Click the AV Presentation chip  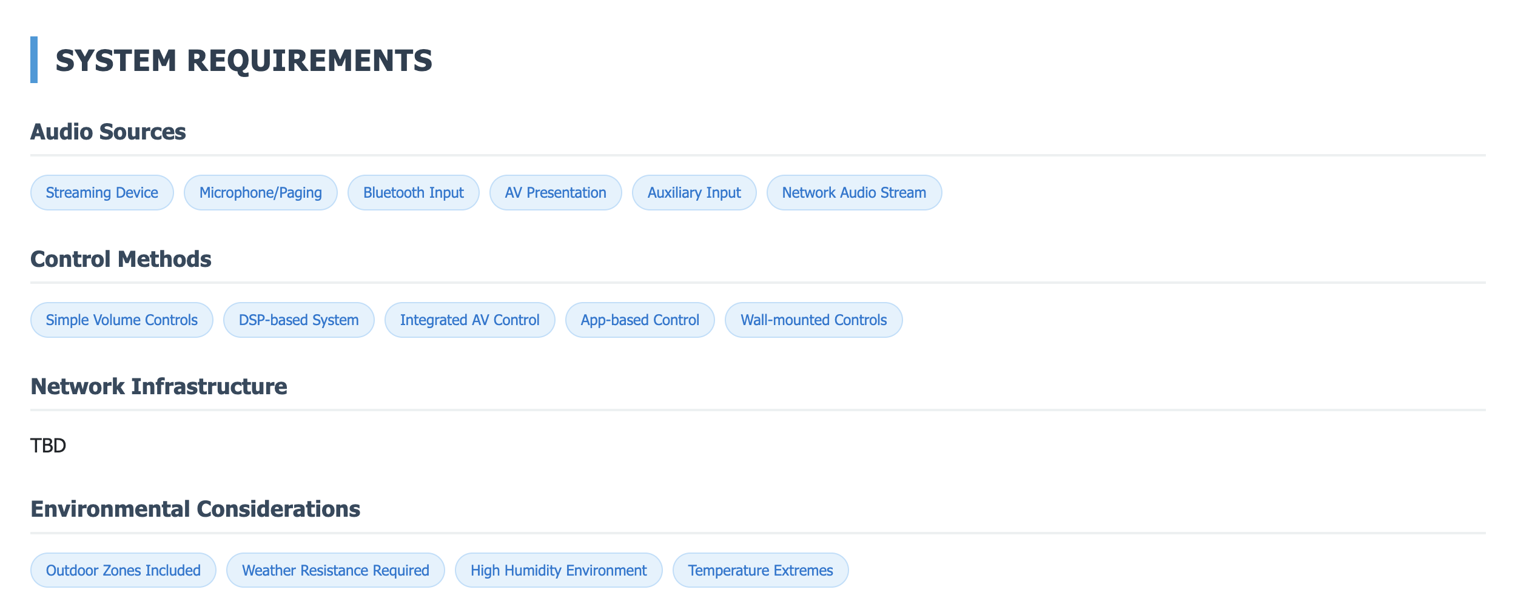[x=555, y=193]
